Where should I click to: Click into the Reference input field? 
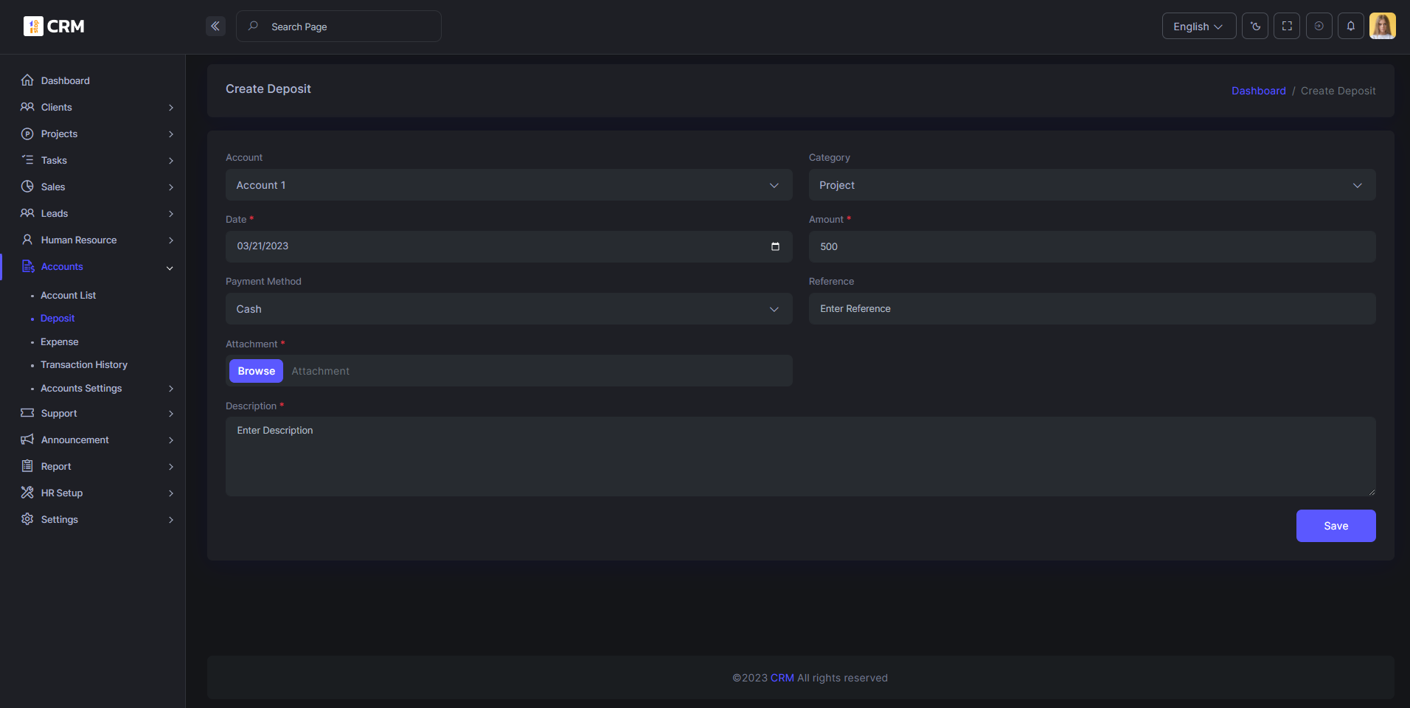[x=1091, y=309]
